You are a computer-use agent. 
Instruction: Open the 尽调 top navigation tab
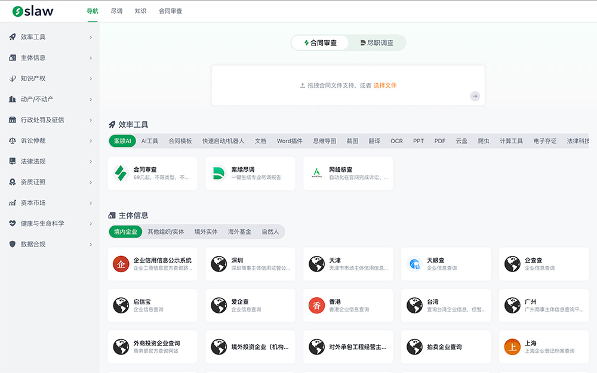116,11
